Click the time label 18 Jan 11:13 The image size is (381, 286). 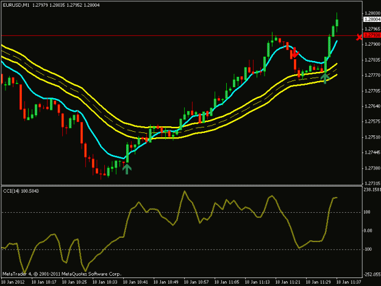pyautogui.click(x=257, y=282)
